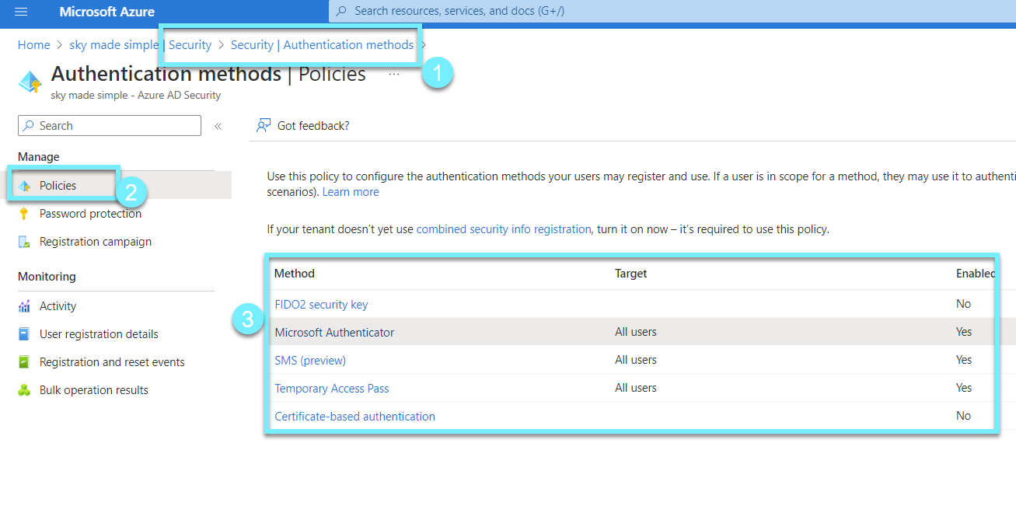Click the Password protection key icon

[24, 214]
